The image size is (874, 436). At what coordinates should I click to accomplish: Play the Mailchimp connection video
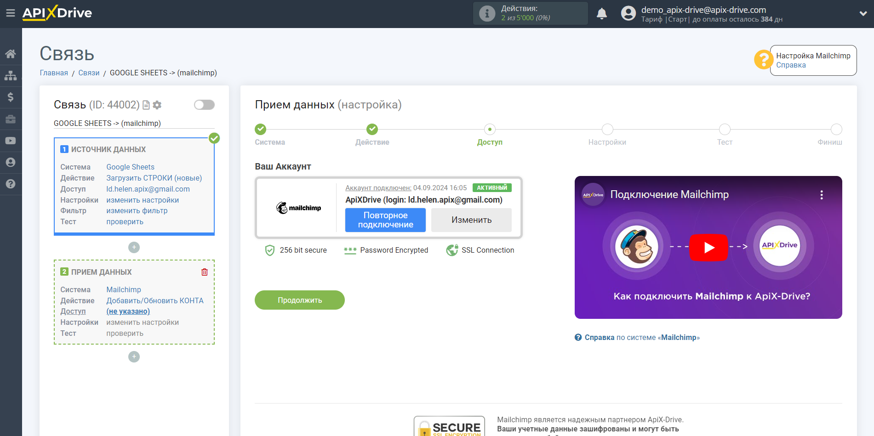coord(708,248)
